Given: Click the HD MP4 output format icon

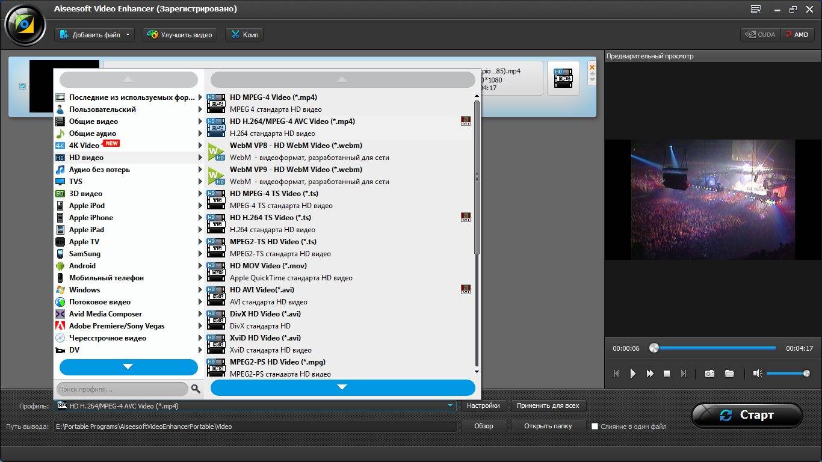Looking at the screenshot, I should coord(564,78).
